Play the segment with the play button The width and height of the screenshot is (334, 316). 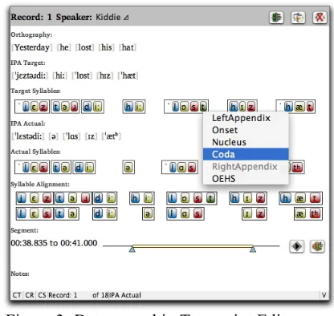(297, 246)
